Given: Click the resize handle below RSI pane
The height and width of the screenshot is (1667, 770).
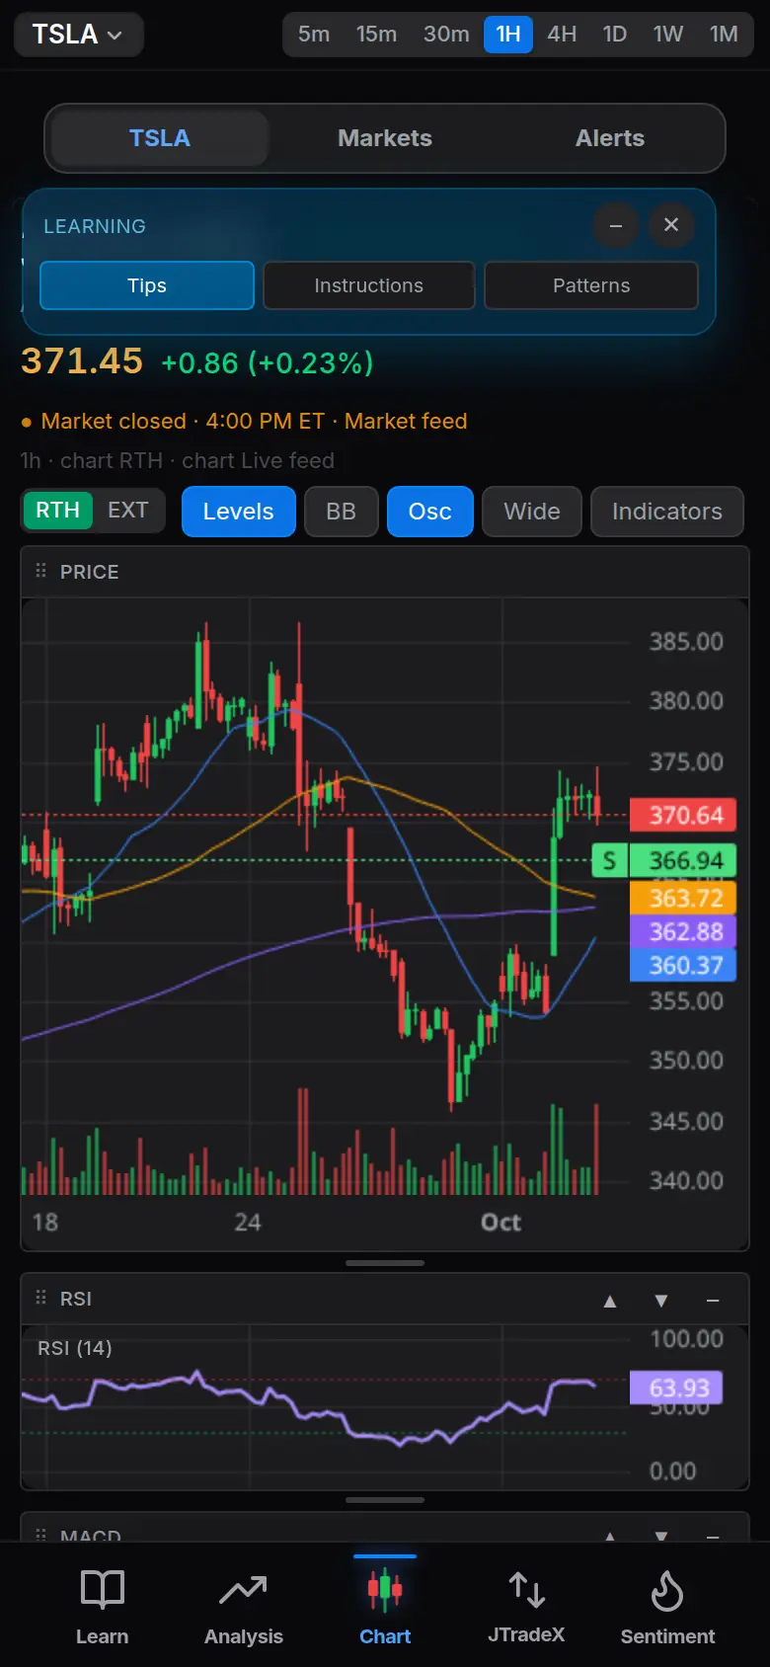Looking at the screenshot, I should click(x=385, y=1500).
